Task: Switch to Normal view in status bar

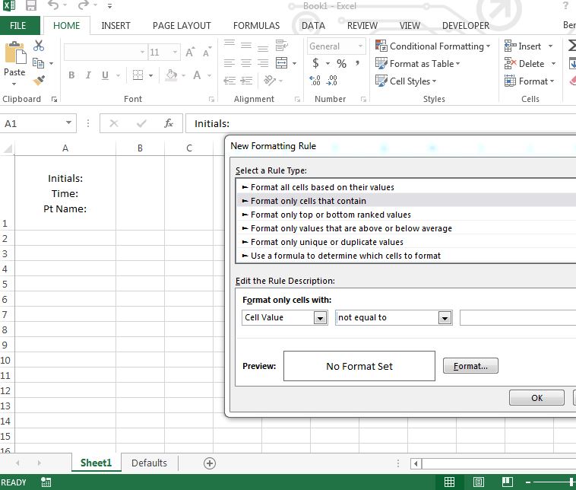Action: click(x=449, y=482)
